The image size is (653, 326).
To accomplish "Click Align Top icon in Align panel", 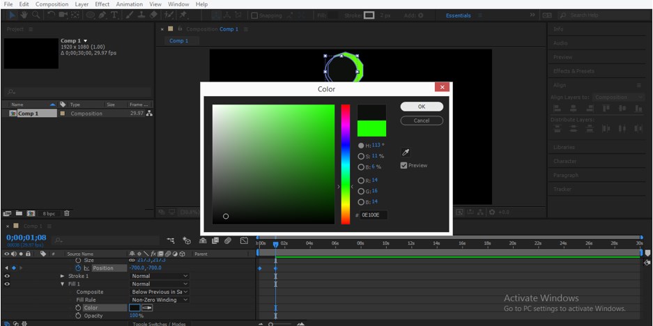I will (606, 108).
